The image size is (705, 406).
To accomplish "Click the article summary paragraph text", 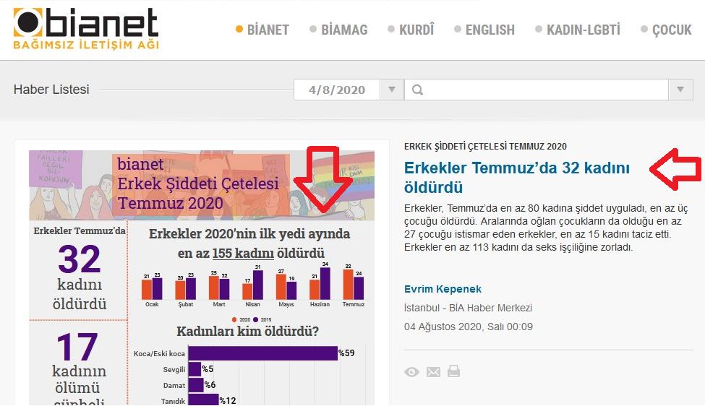I will (x=546, y=228).
